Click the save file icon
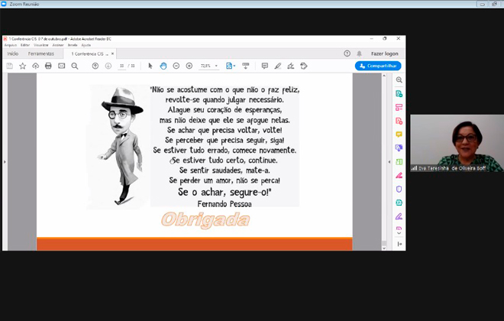504x321 pixels. pyautogui.click(x=10, y=66)
